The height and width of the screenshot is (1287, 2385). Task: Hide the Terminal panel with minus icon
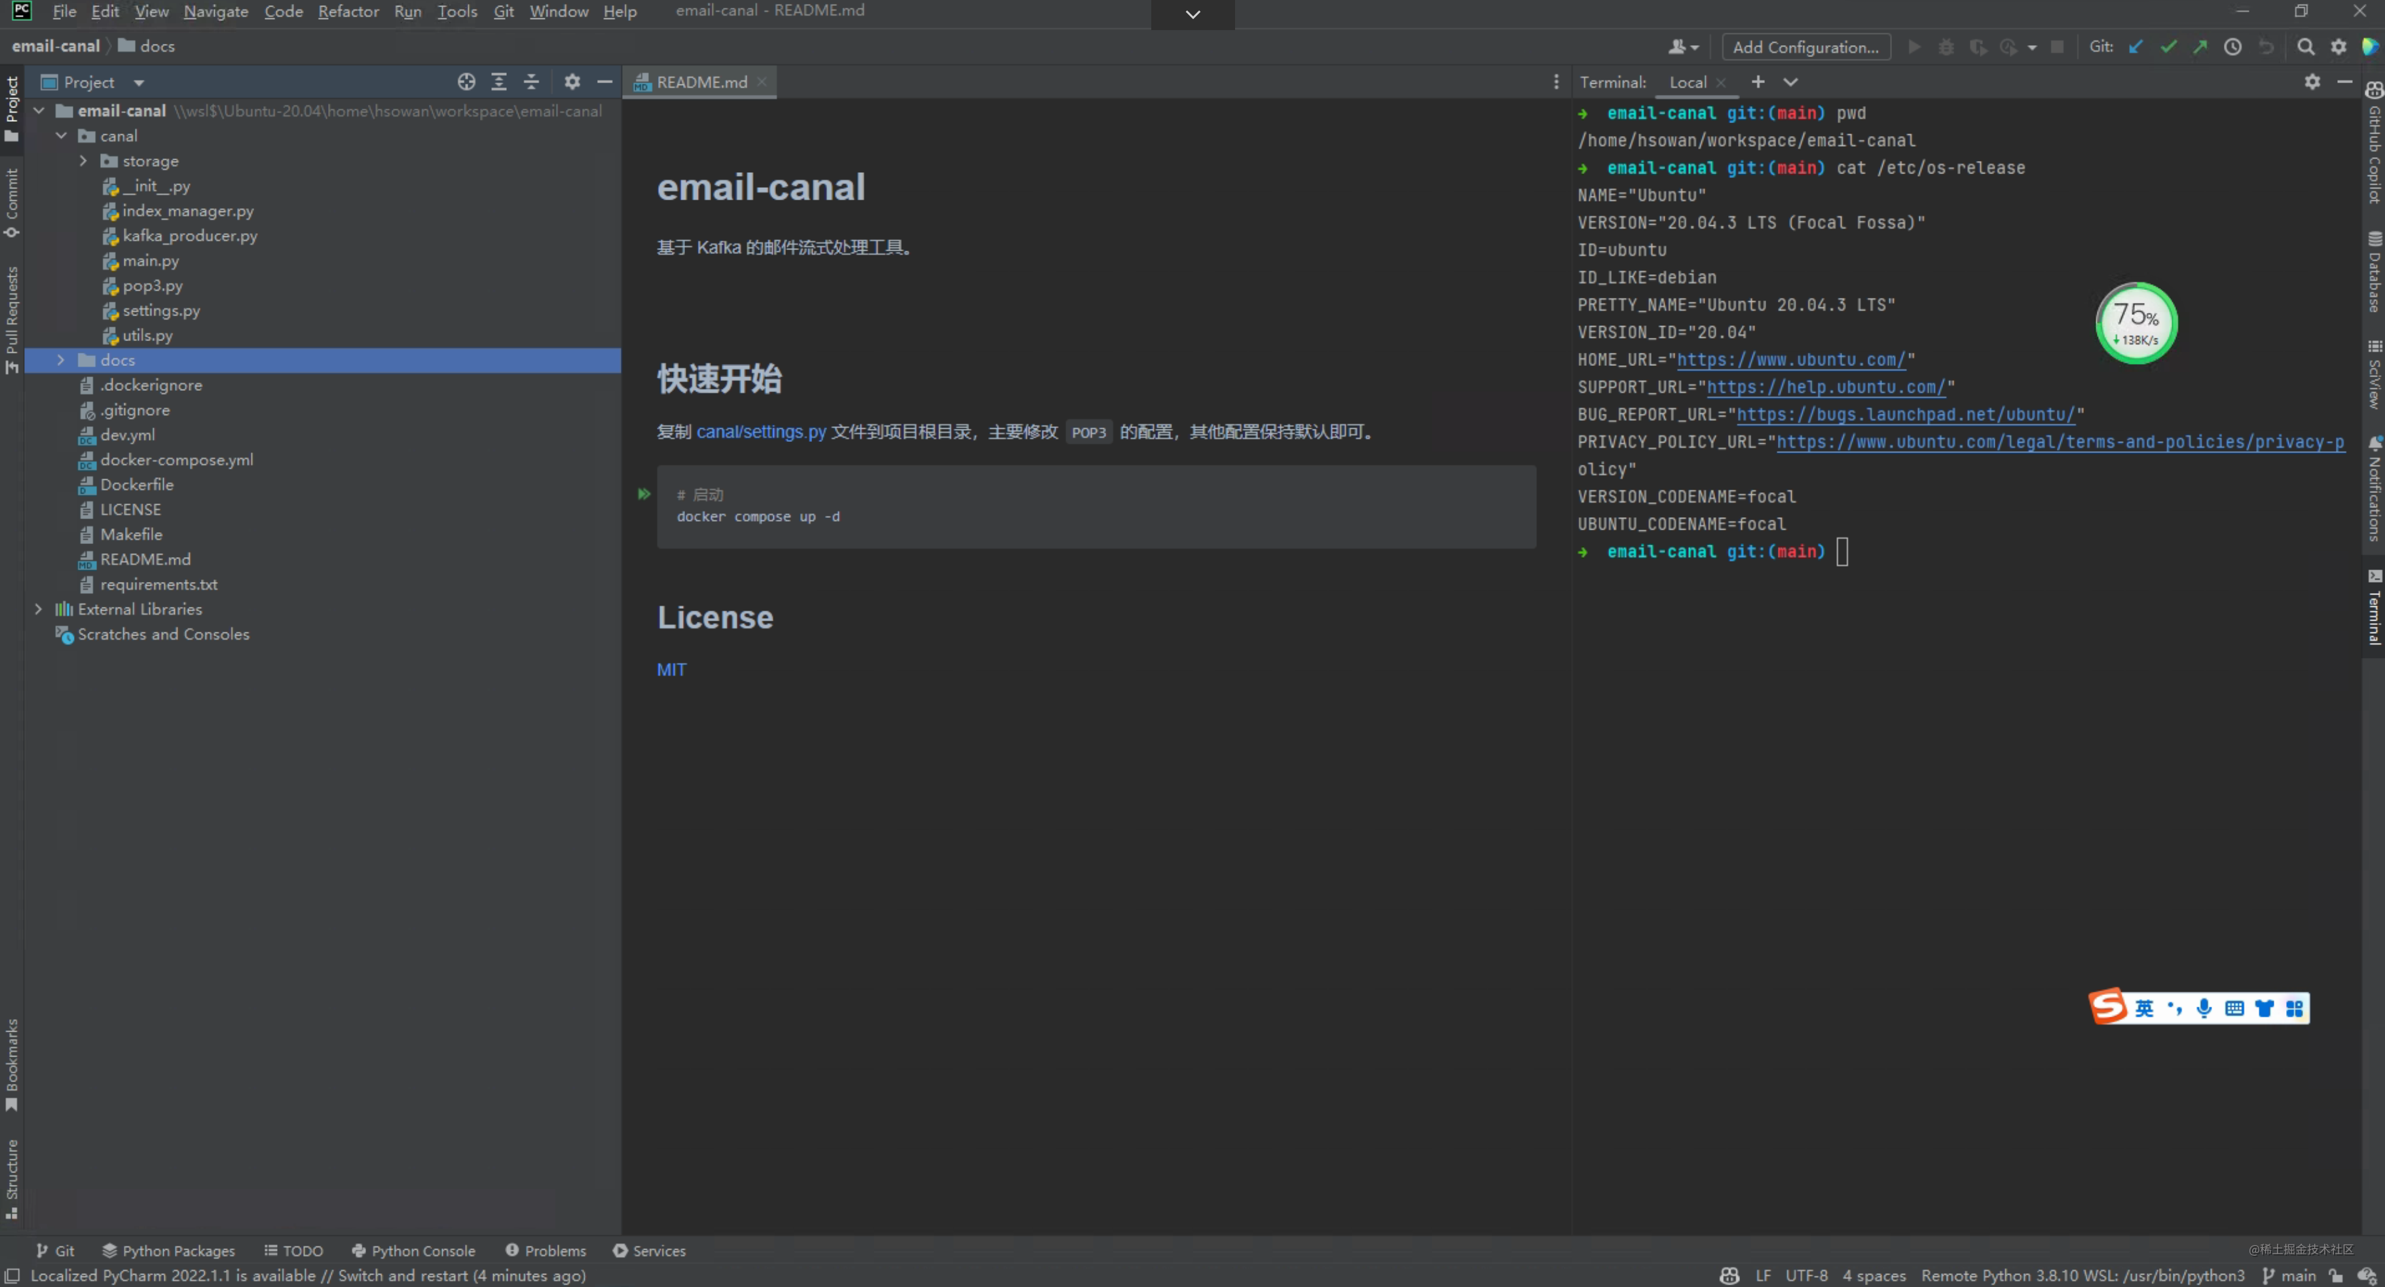(x=2345, y=82)
